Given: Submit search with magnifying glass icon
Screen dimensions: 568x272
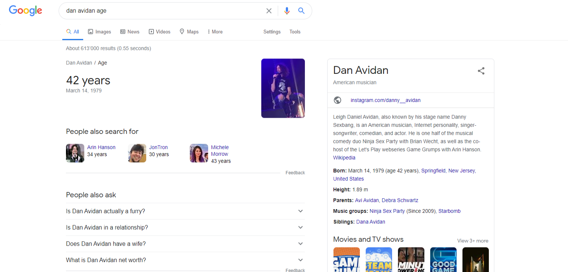Looking at the screenshot, I should pos(301,11).
